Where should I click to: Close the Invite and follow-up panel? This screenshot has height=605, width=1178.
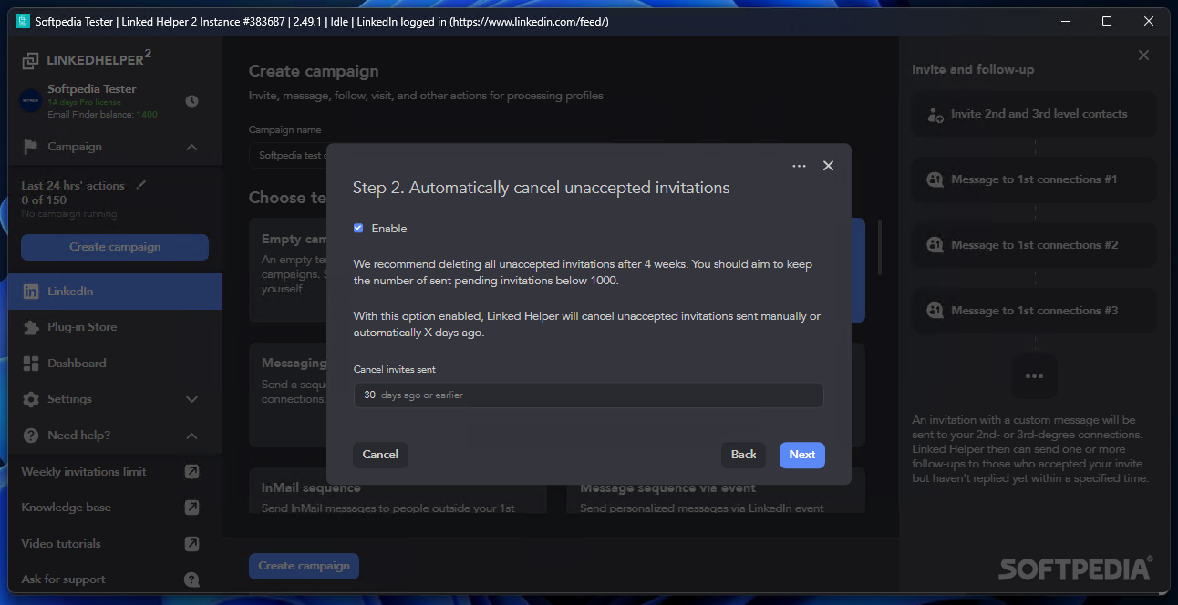pyautogui.click(x=1143, y=56)
